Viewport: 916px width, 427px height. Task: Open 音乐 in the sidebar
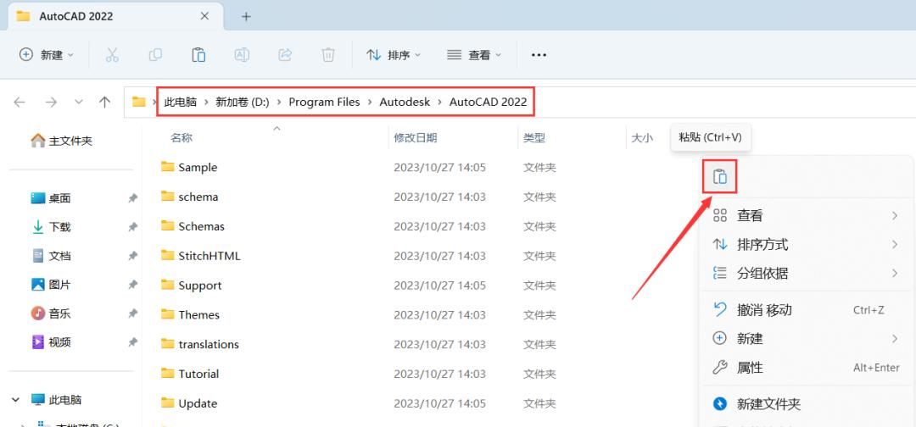(x=51, y=313)
